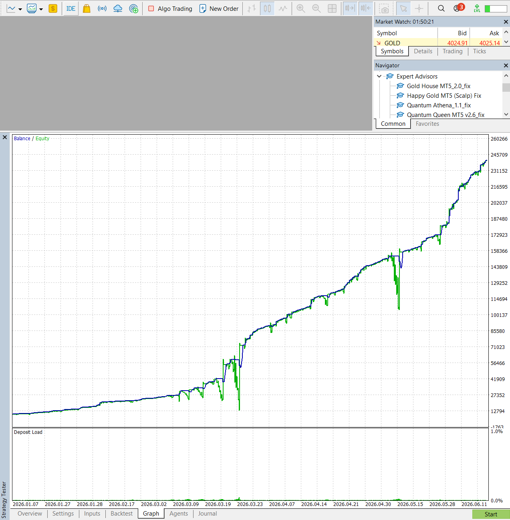Open search with magnifier icon
The image size is (510, 520).
tap(441, 8)
